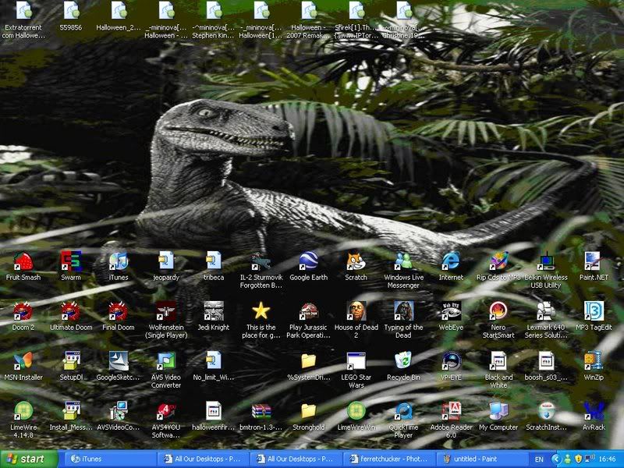Expand hidden system tray icons arrow
Image resolution: width=624 pixels, height=468 pixels.
[x=556, y=459]
